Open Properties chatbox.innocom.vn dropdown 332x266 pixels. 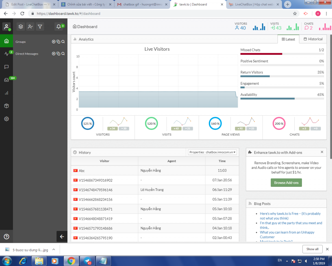pos(212,152)
